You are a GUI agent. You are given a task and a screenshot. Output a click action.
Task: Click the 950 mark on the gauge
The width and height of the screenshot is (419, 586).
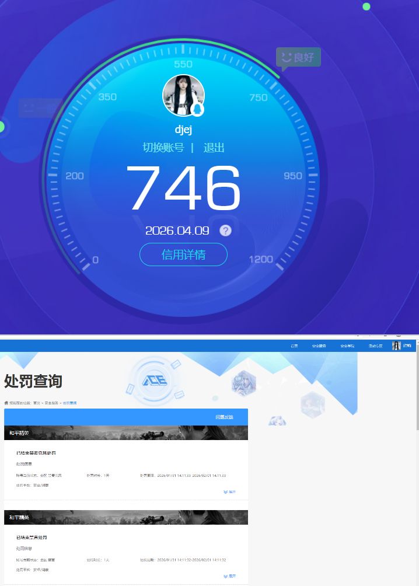(293, 176)
